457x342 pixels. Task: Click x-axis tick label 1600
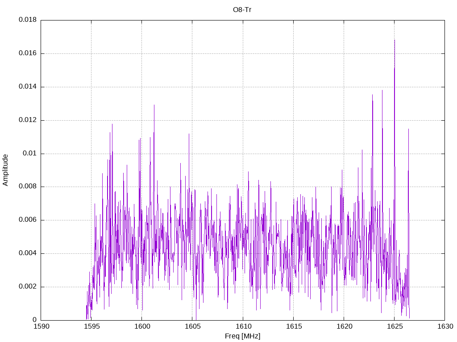[142, 326]
